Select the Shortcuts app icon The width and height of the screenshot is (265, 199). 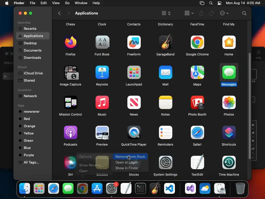(229, 132)
